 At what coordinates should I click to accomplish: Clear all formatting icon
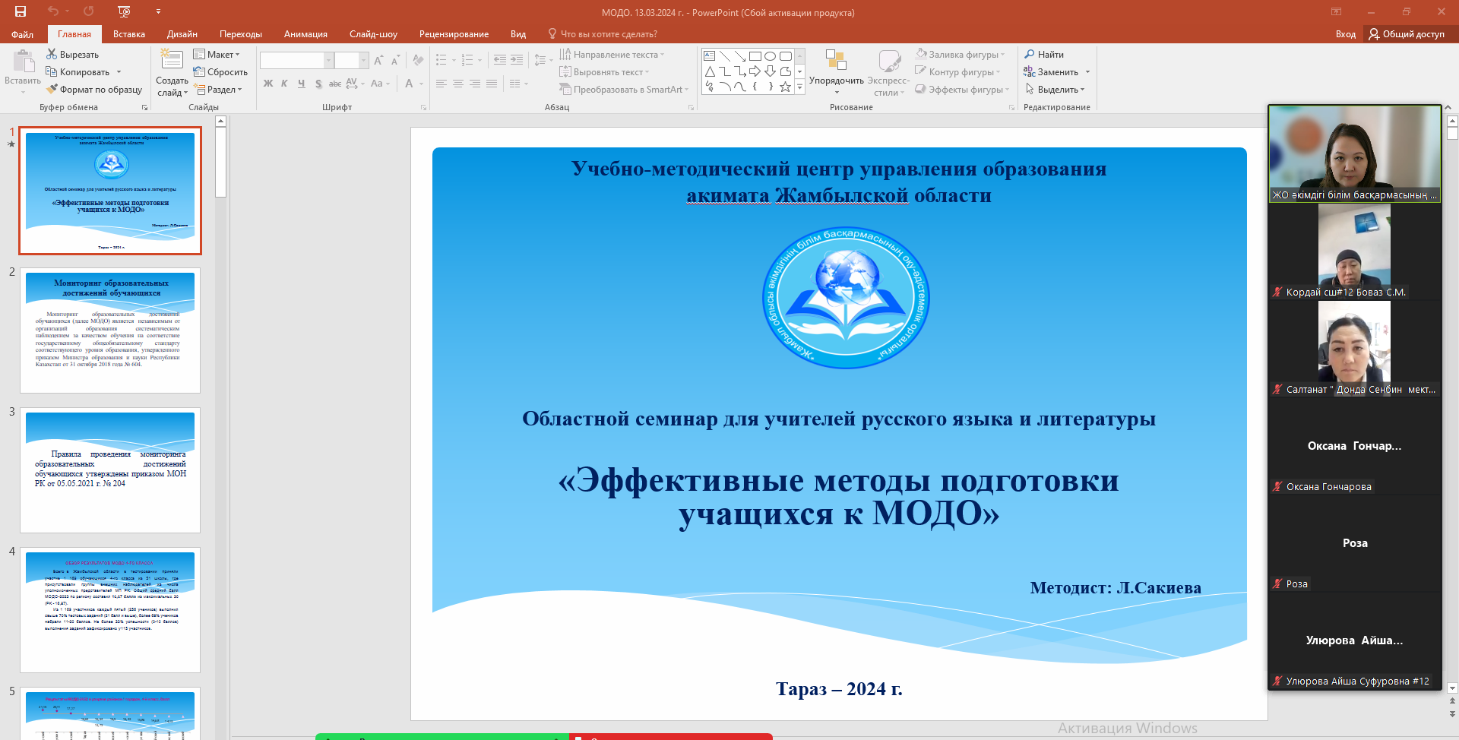click(x=418, y=60)
